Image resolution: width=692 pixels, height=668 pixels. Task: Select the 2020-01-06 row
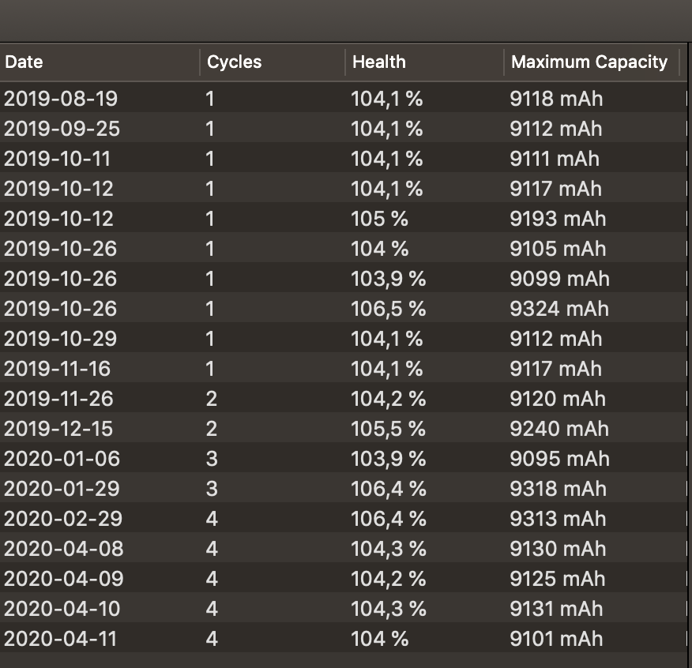(344, 457)
